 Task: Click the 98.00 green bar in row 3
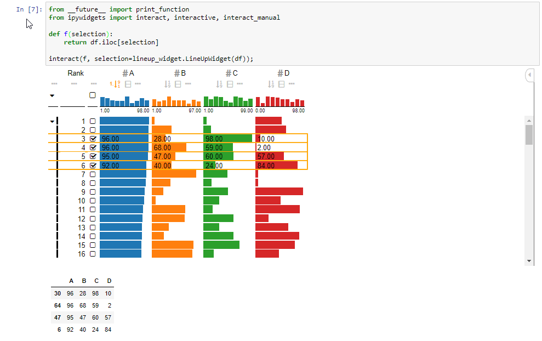click(228, 139)
